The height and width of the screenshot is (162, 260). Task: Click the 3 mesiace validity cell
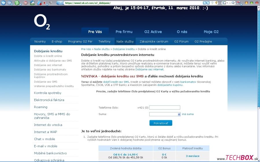tap(192, 156)
